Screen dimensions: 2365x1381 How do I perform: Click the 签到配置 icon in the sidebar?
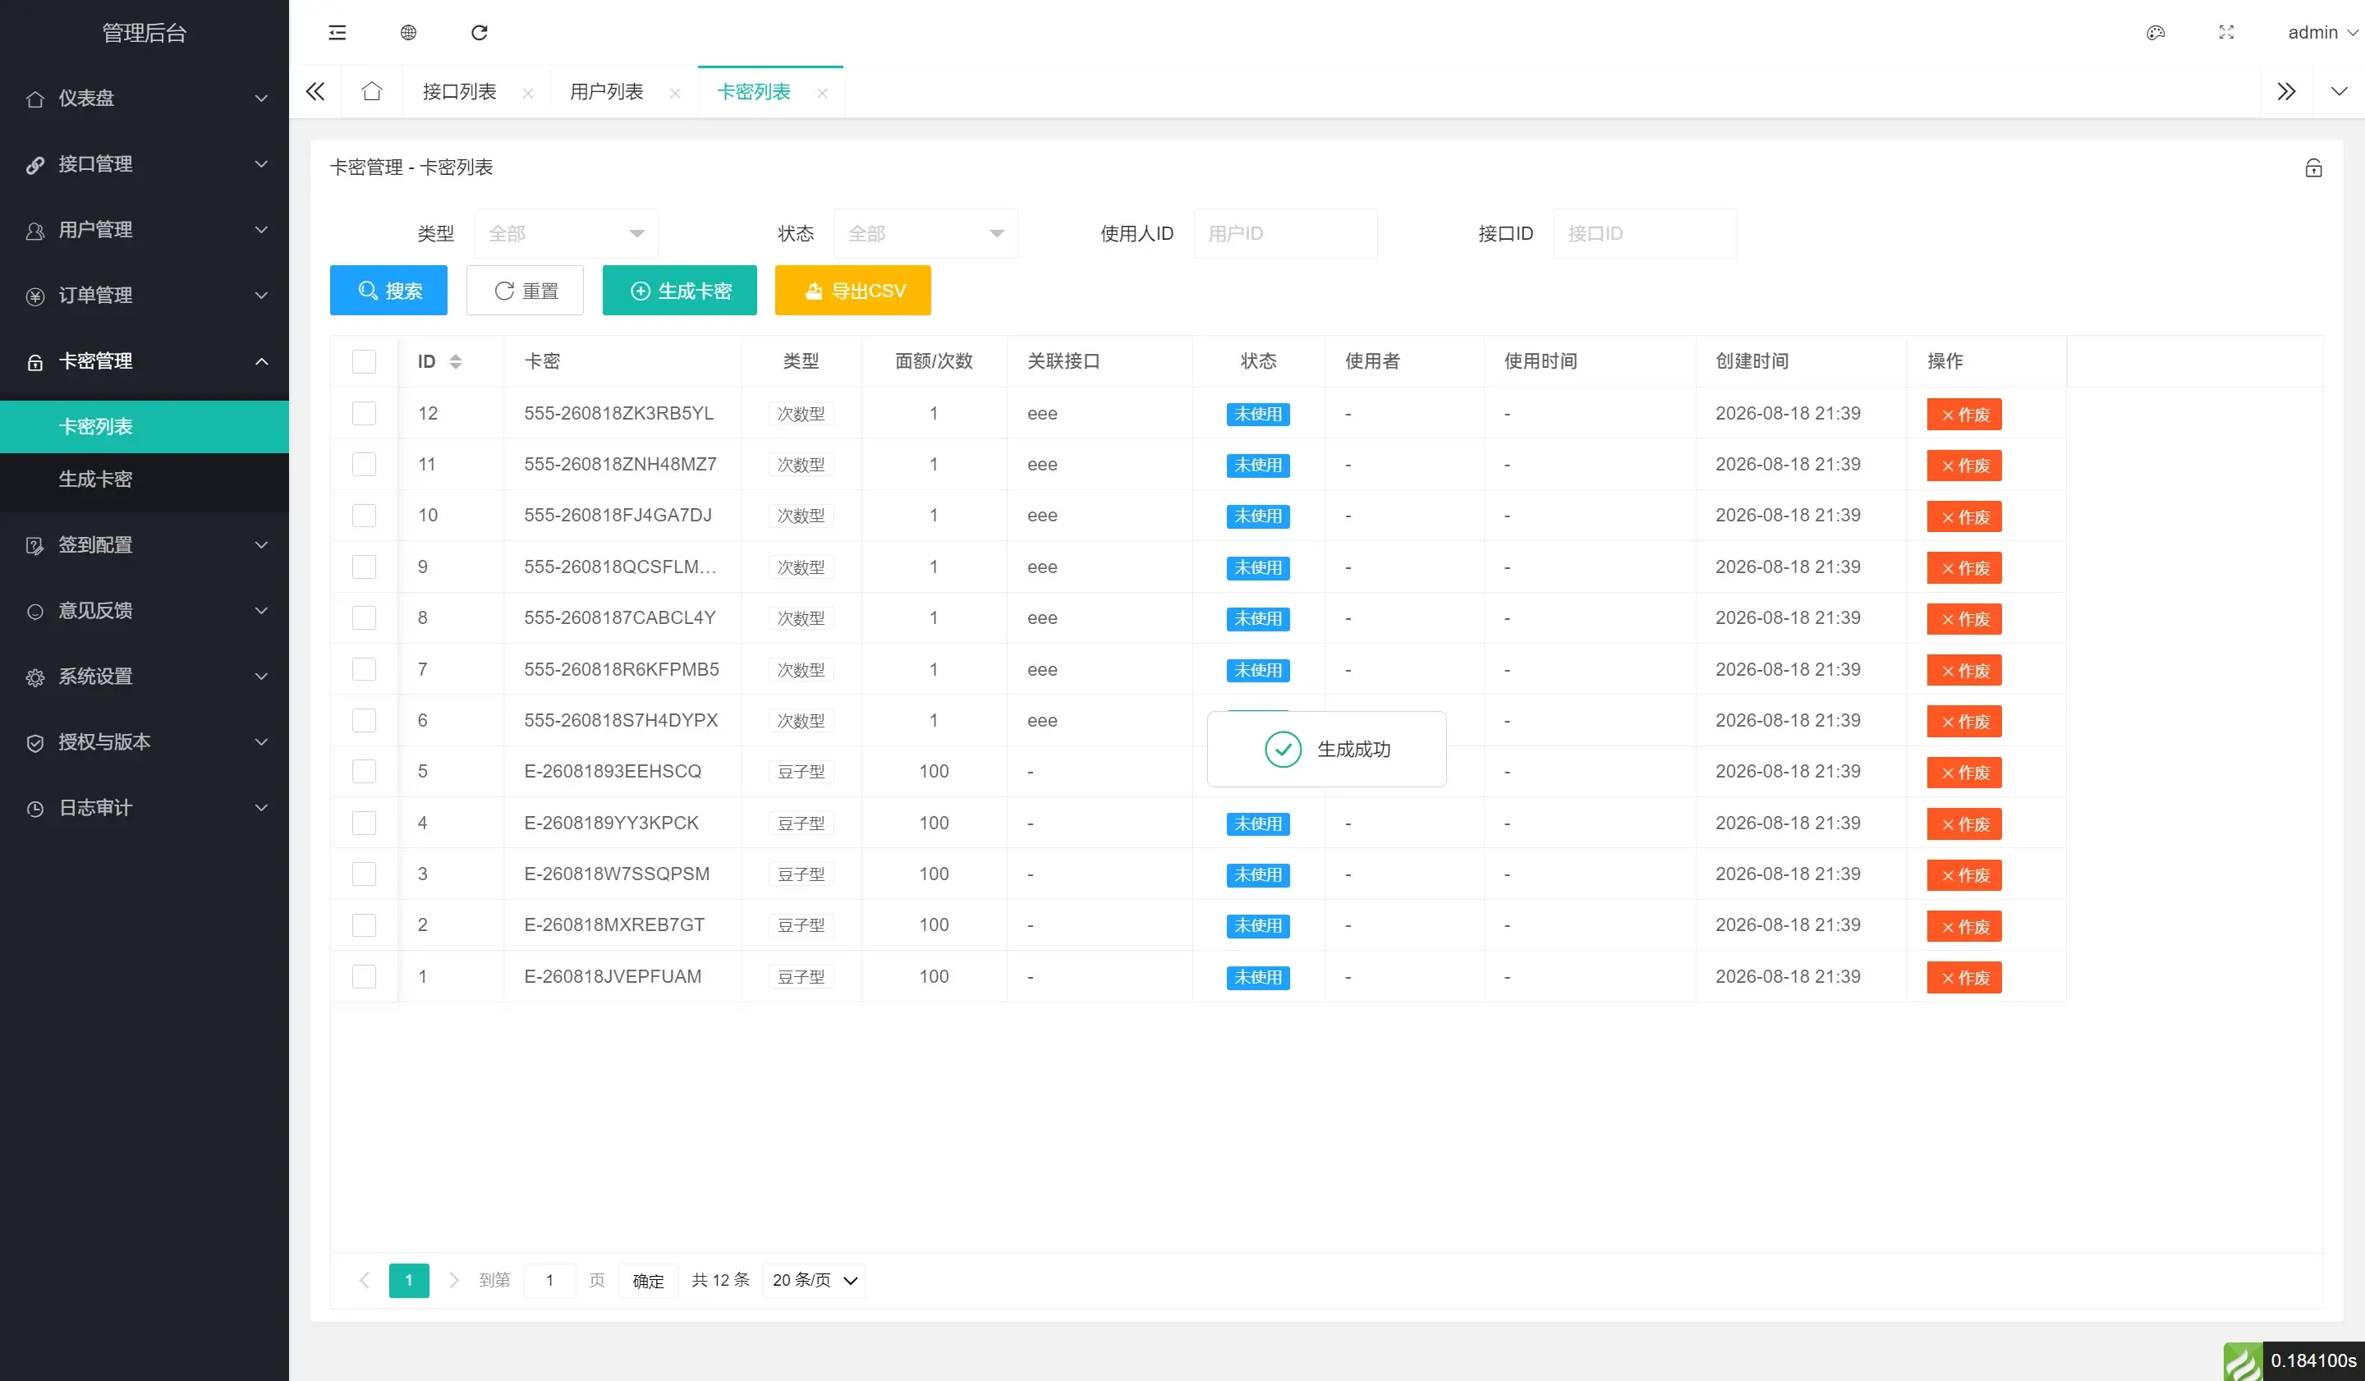[35, 546]
